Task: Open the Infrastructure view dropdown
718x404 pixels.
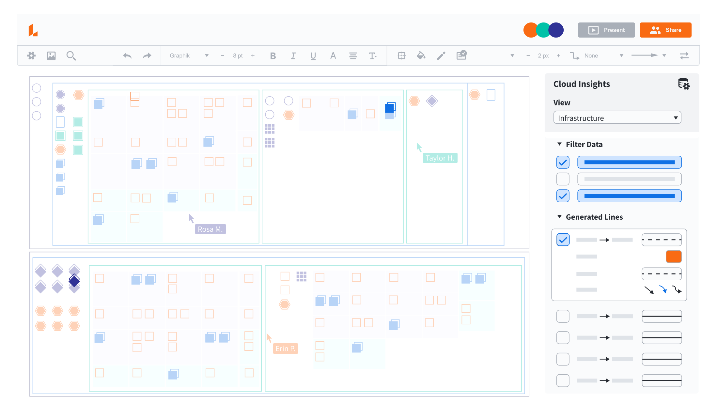Action: (x=617, y=118)
